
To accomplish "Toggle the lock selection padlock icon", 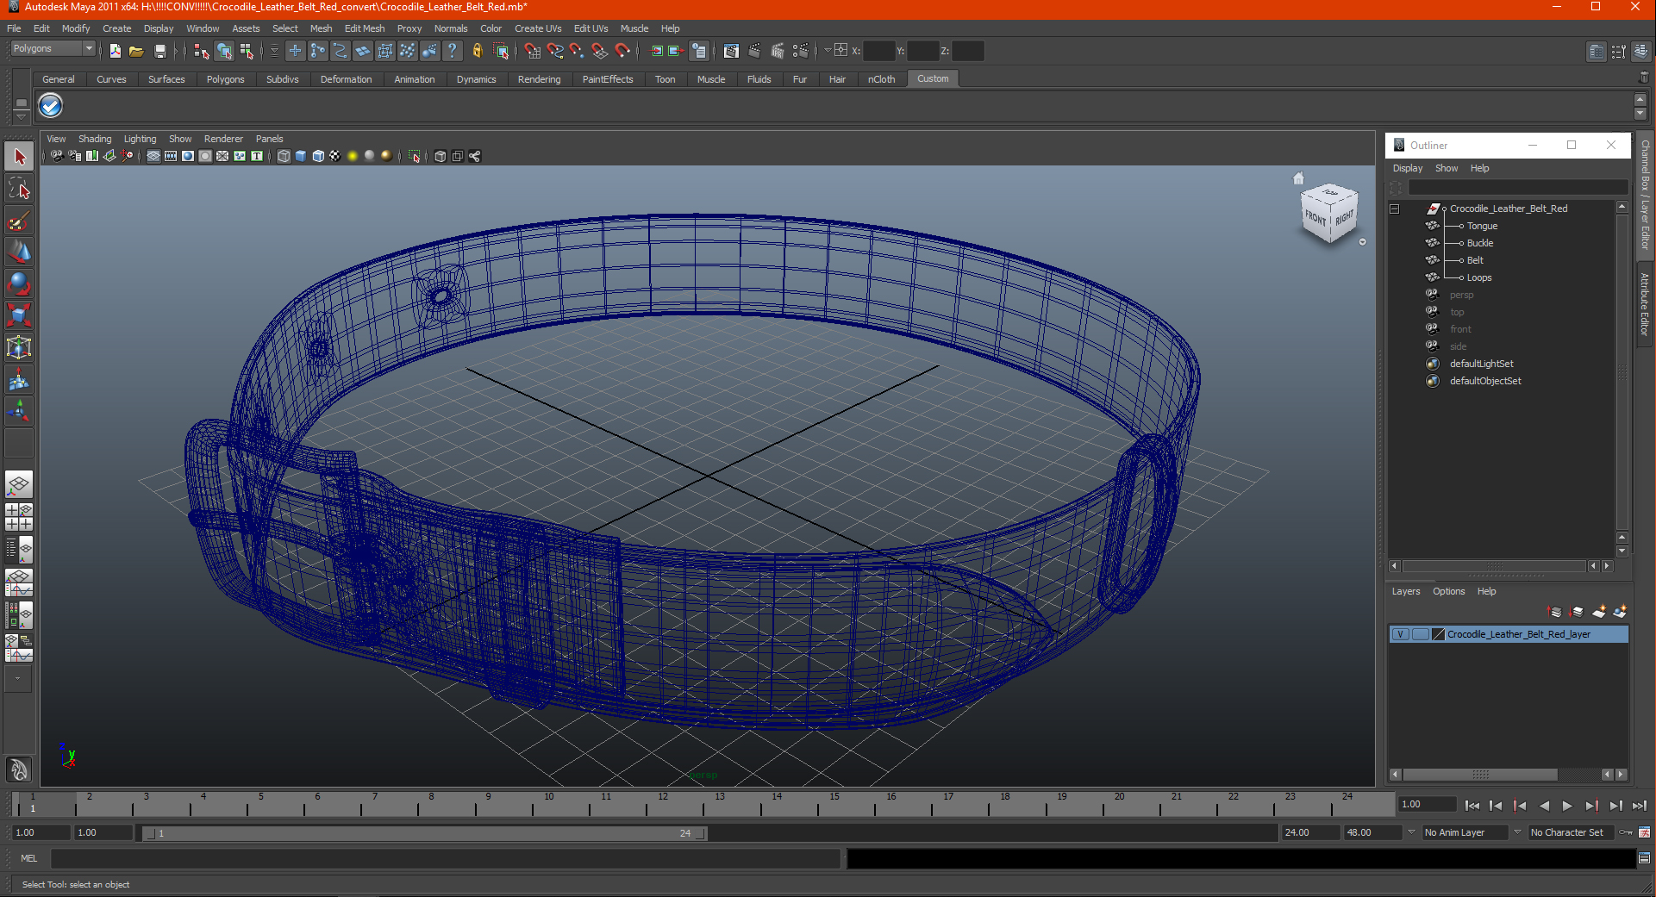I will pyautogui.click(x=478, y=51).
